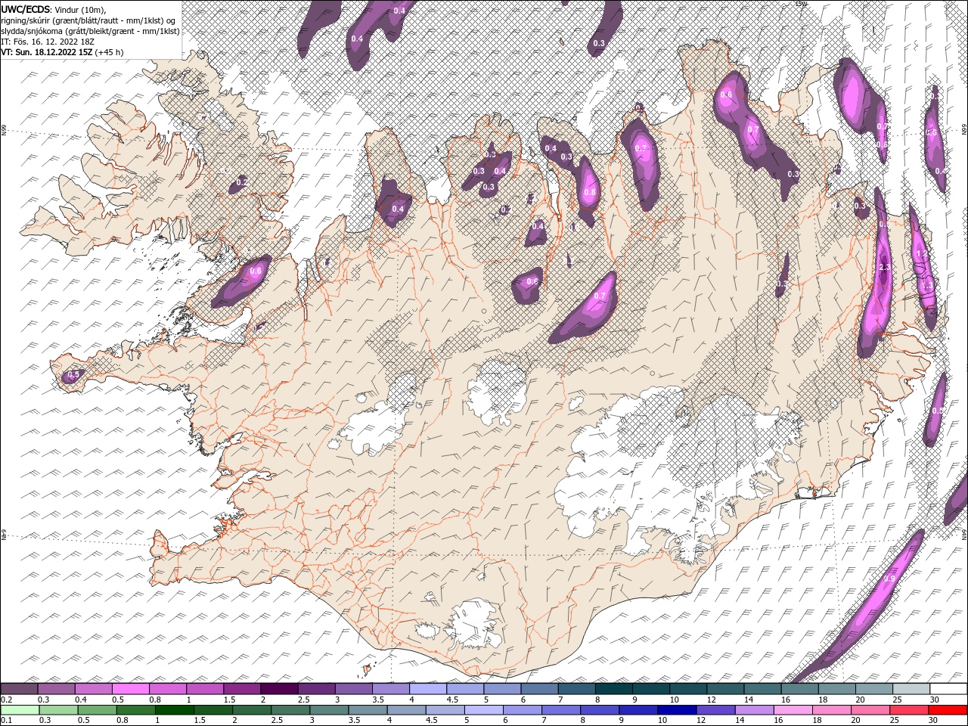The height and width of the screenshot is (726, 968).
Task: Click the '(+45 h)' forecast offset text
Action: (110, 52)
